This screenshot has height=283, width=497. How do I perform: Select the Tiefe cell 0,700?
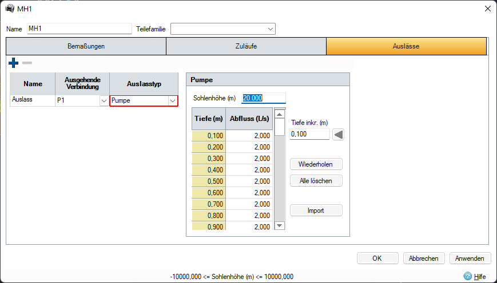209,204
